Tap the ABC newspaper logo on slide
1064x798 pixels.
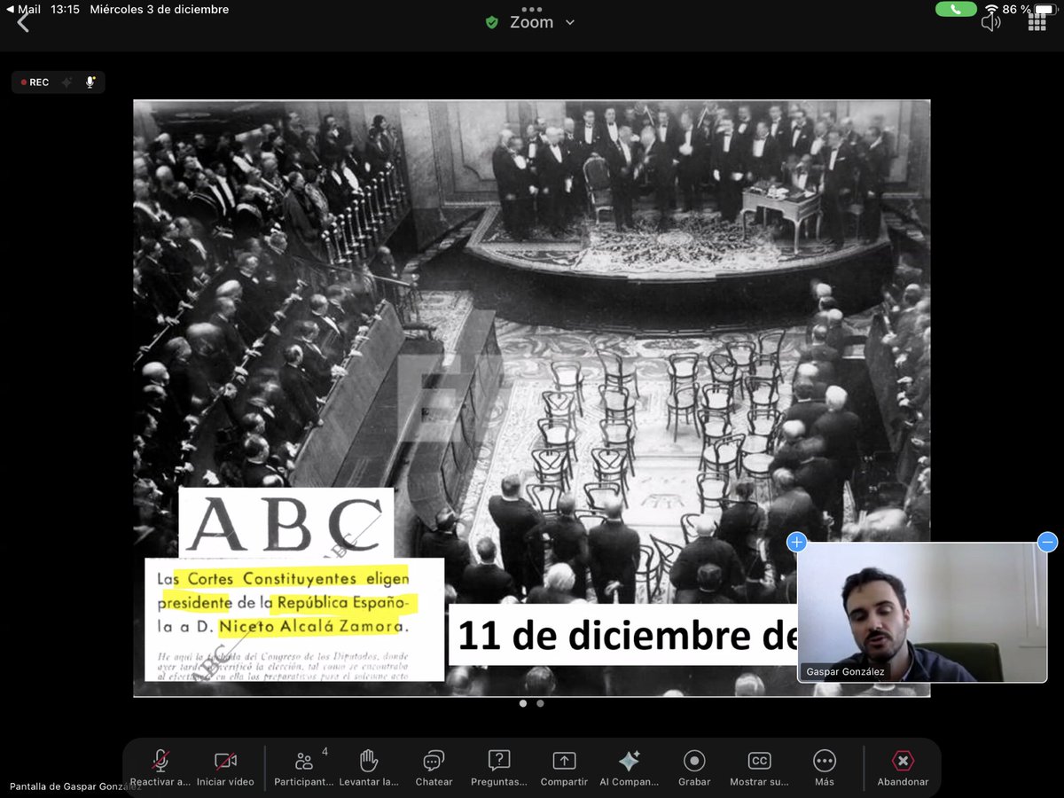tap(286, 523)
